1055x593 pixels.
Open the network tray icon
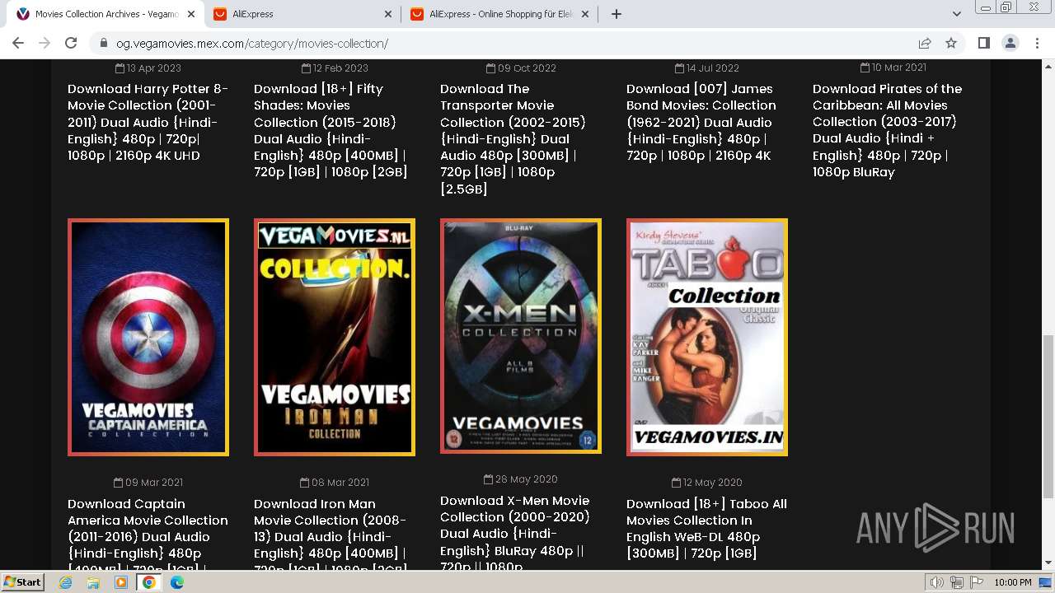[x=956, y=582]
